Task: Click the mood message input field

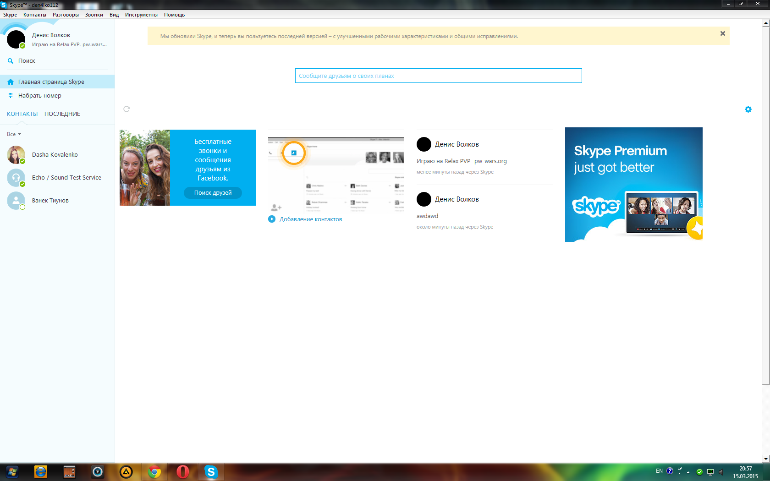Action: (x=439, y=76)
